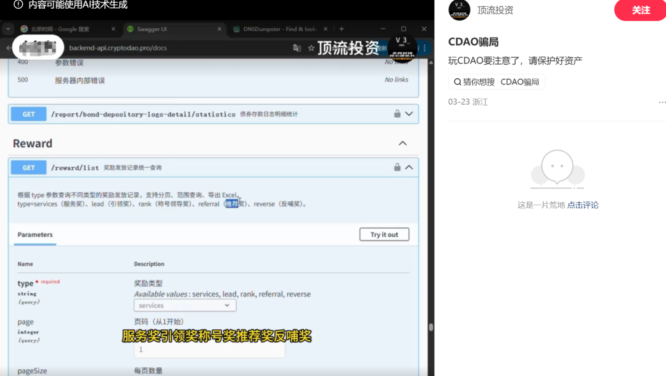Expand the bond-depository statistics endpoint
This screenshot has width=666, height=376.
[x=409, y=114]
